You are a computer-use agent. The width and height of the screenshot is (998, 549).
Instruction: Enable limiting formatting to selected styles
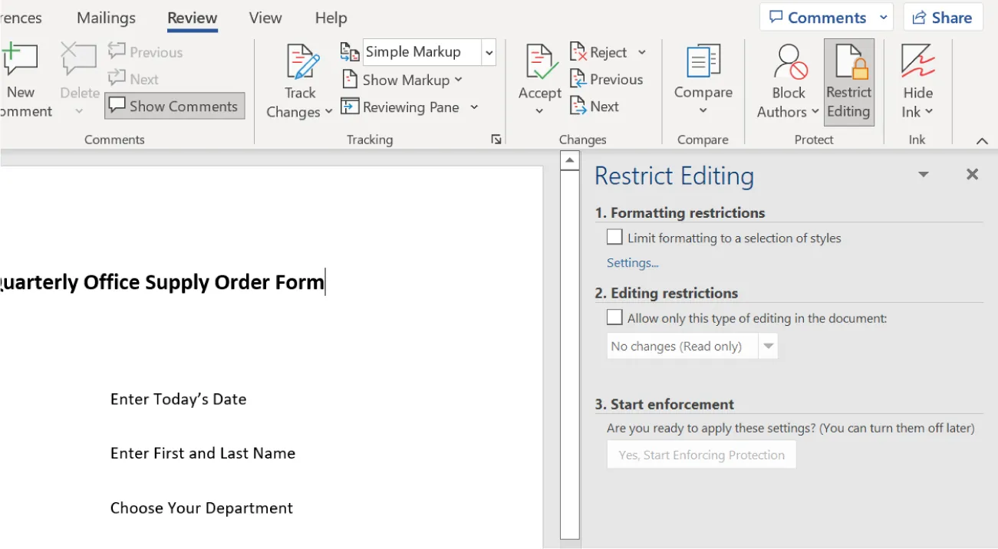point(614,237)
